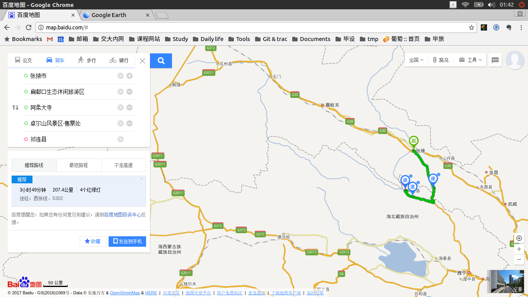Image resolution: width=528 pixels, height=297 pixels.
Task: Click the blue search magnifier button
Action: [x=161, y=61]
